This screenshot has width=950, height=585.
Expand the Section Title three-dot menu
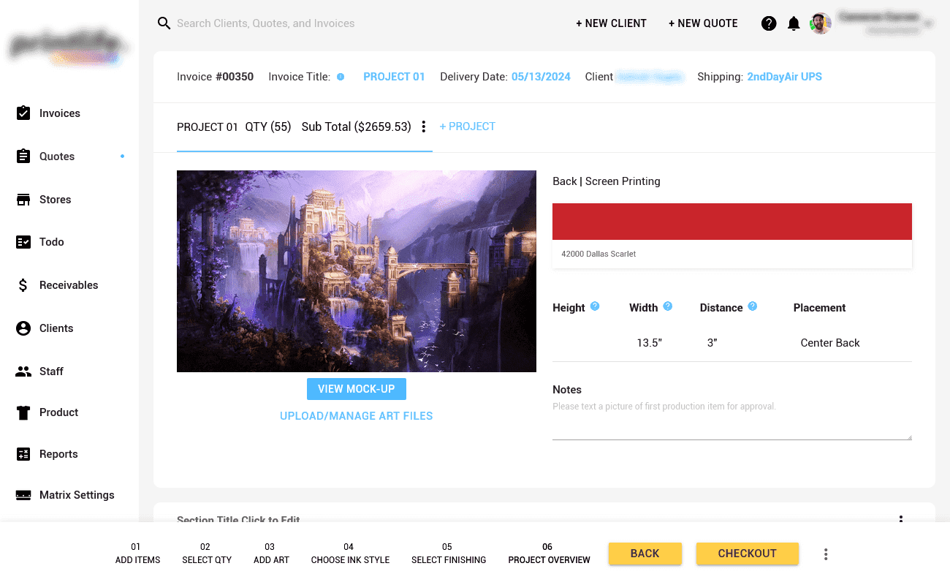(901, 519)
